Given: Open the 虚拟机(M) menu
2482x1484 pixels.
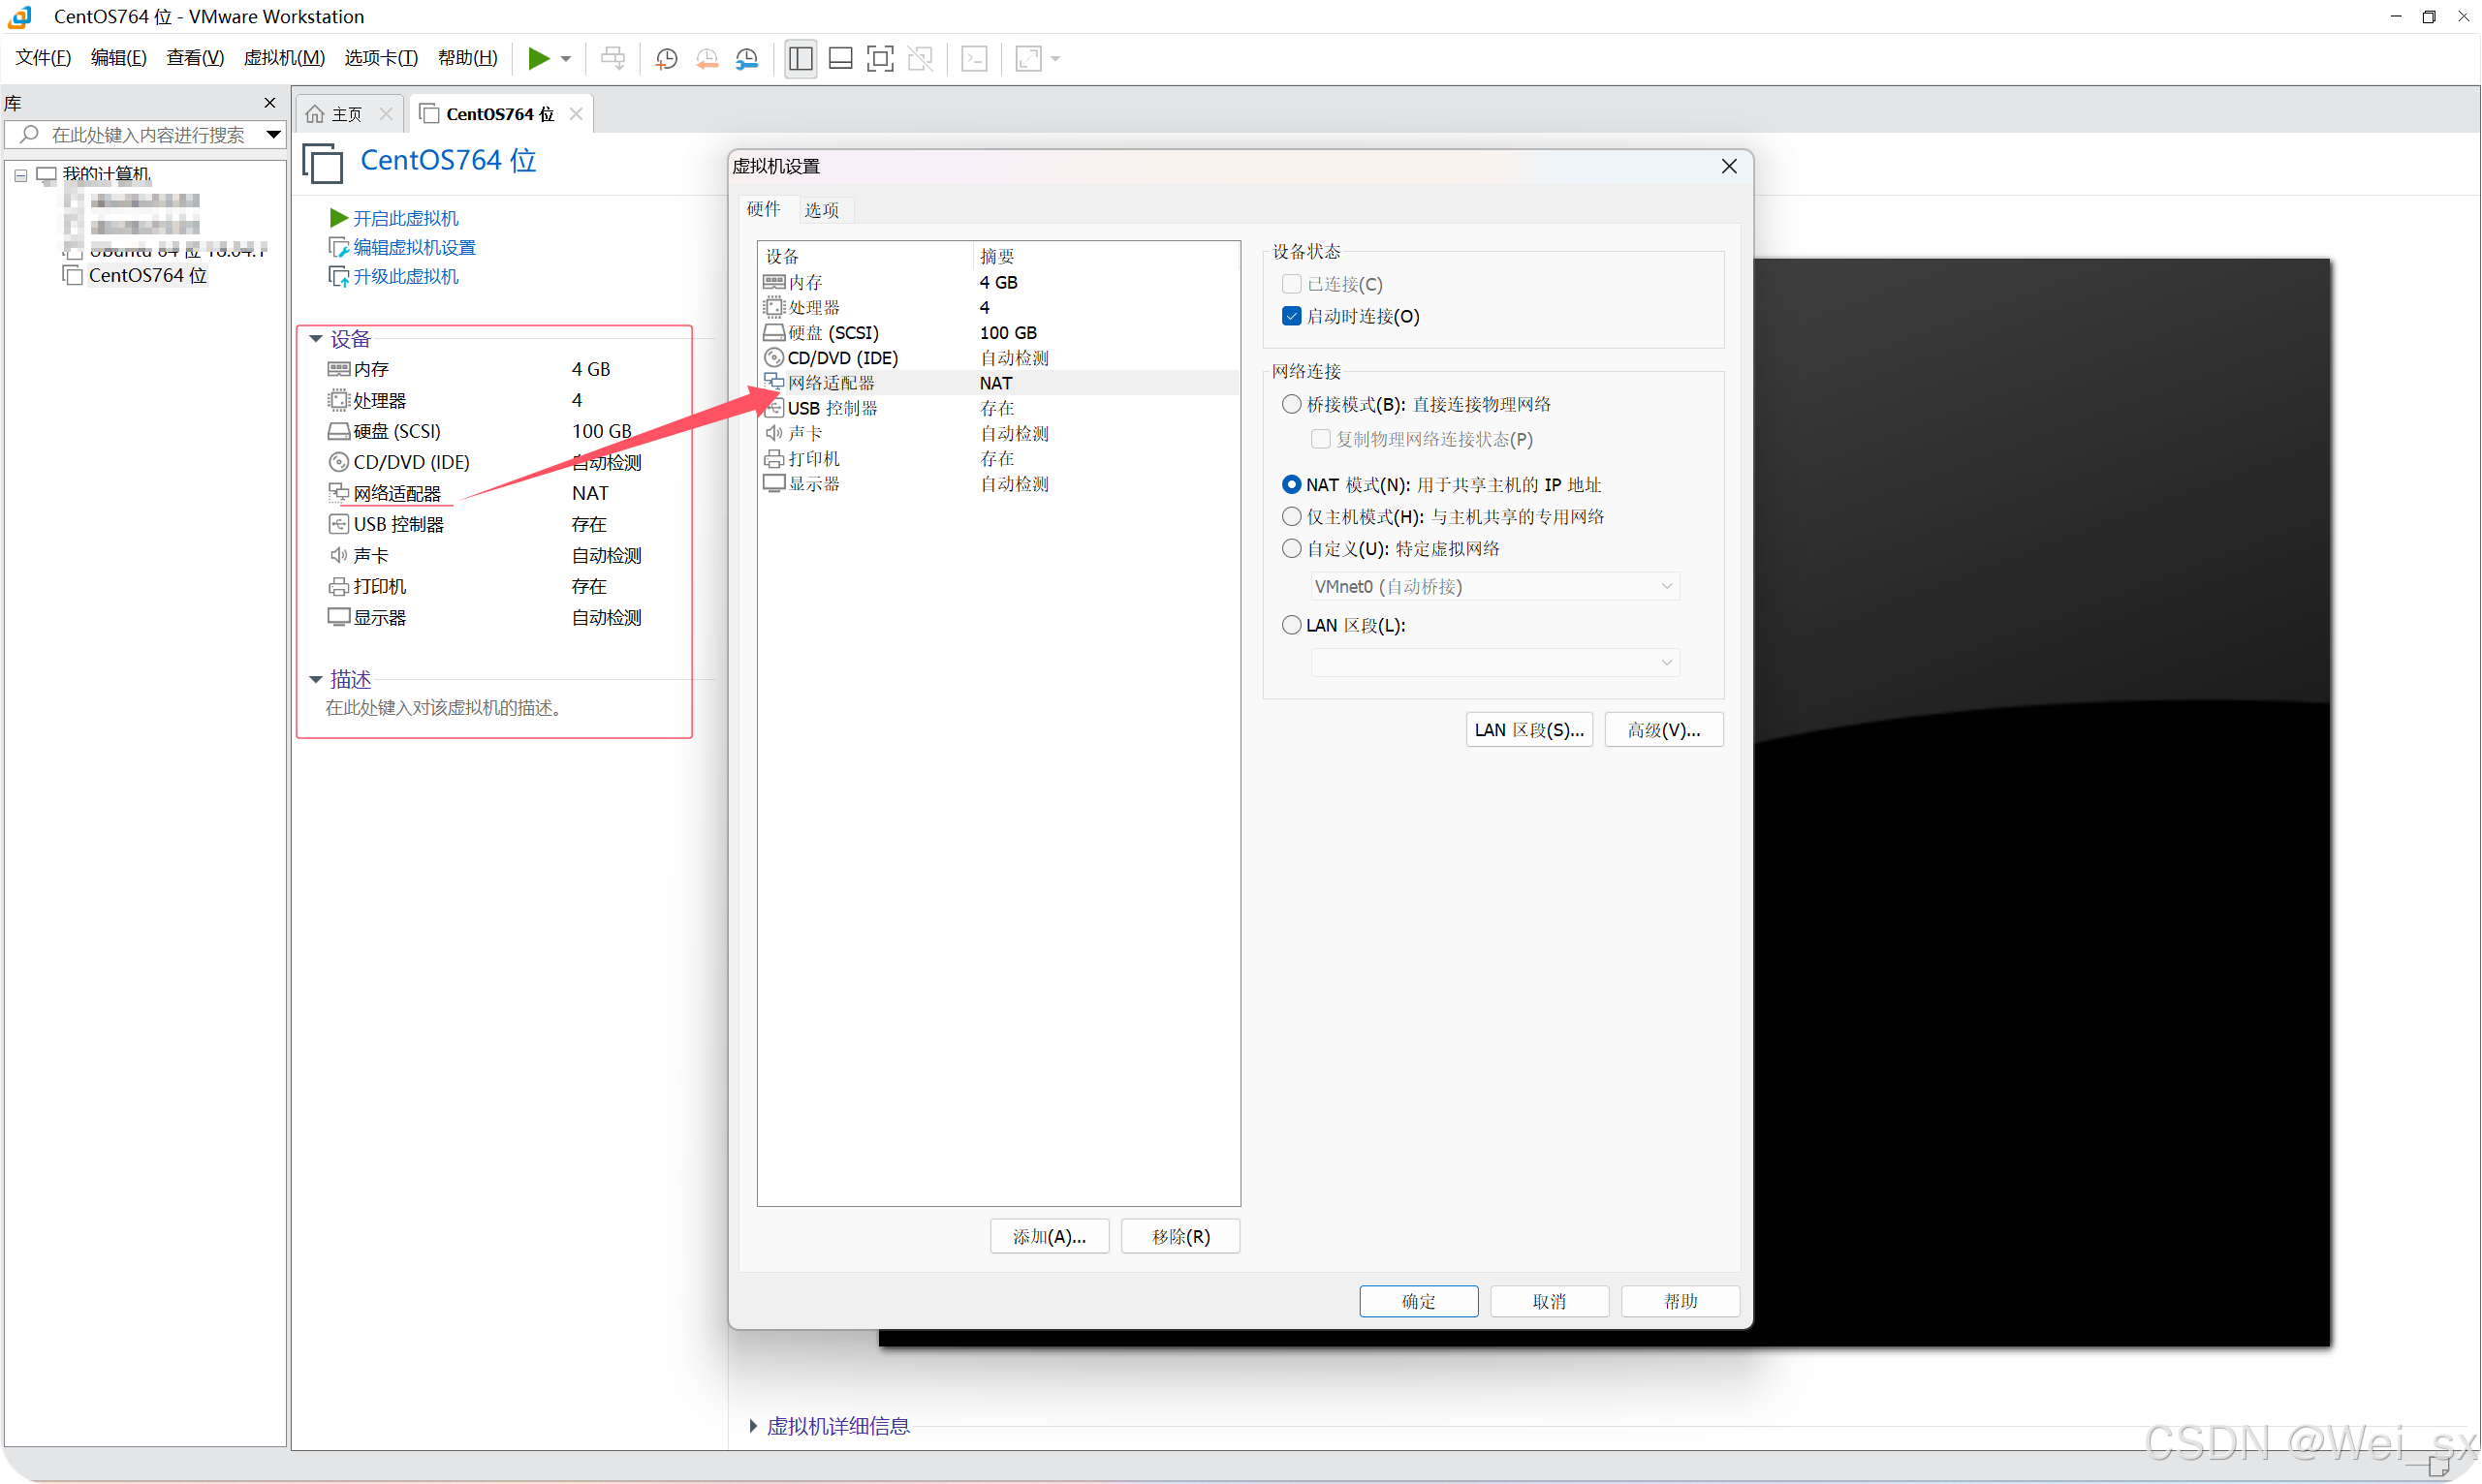Looking at the screenshot, I should pos(284,58).
